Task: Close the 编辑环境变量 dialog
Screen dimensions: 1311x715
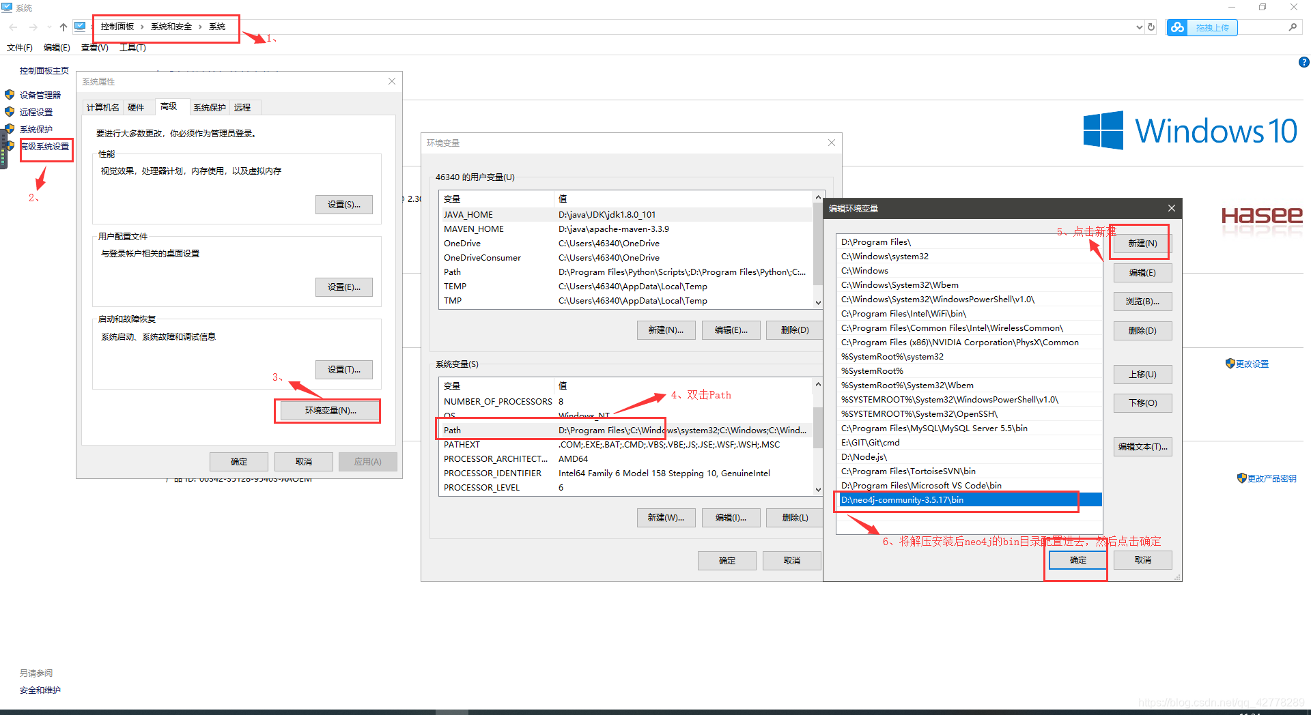Action: click(1172, 208)
